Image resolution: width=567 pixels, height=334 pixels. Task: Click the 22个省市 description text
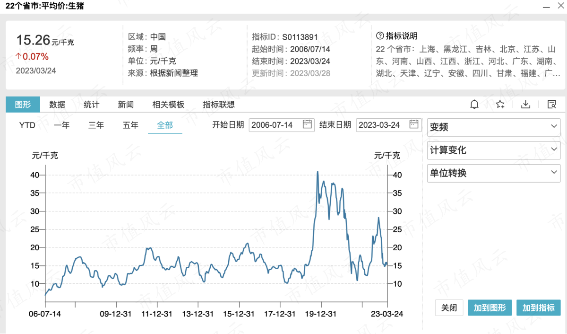point(468,61)
